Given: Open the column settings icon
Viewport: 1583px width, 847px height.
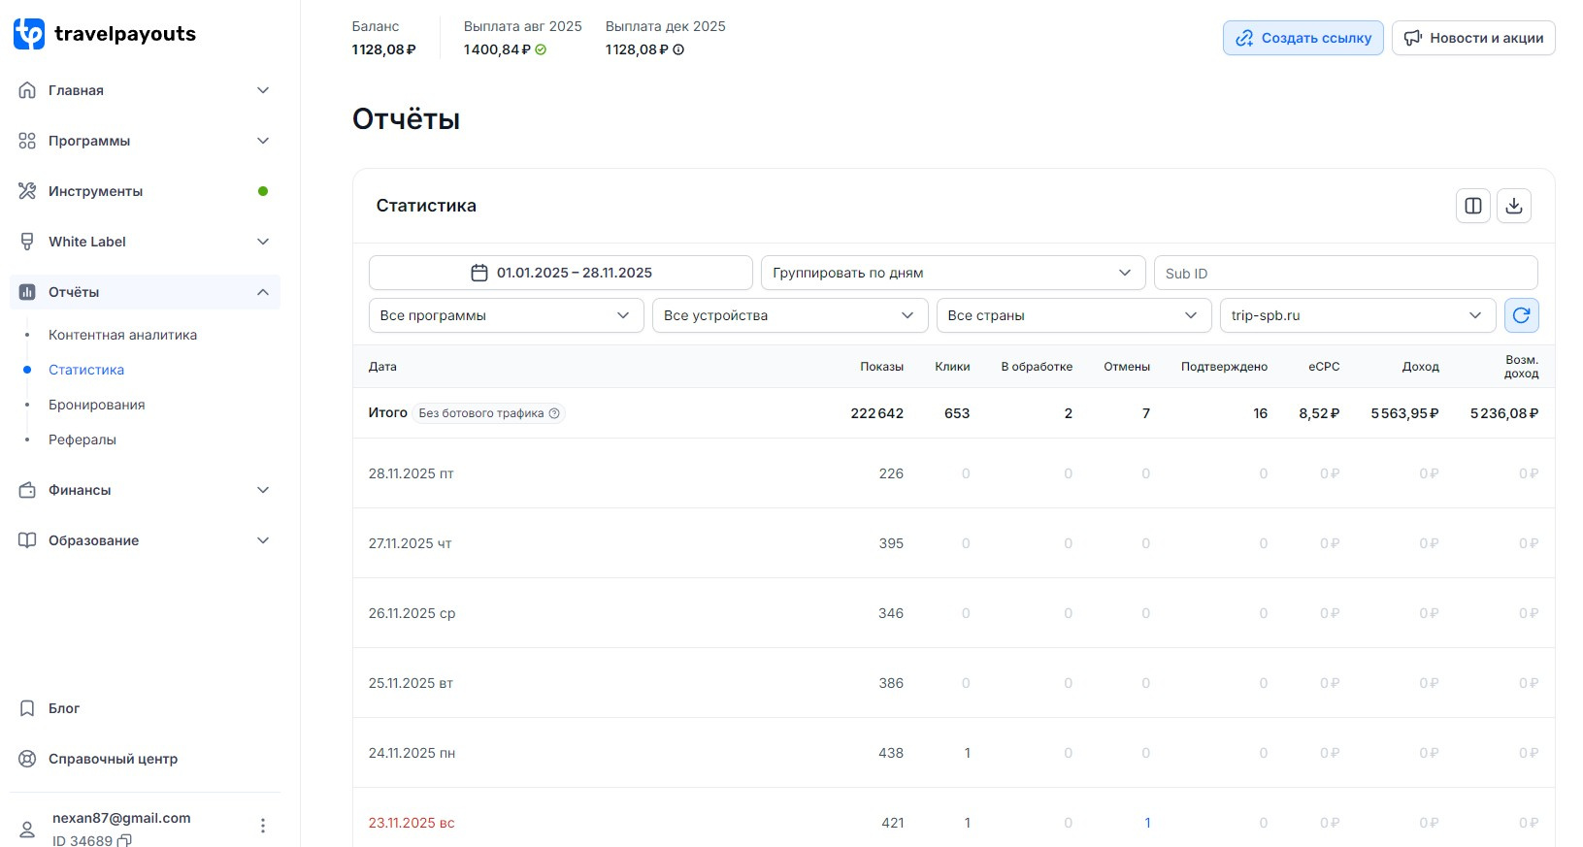Looking at the screenshot, I should tap(1472, 206).
